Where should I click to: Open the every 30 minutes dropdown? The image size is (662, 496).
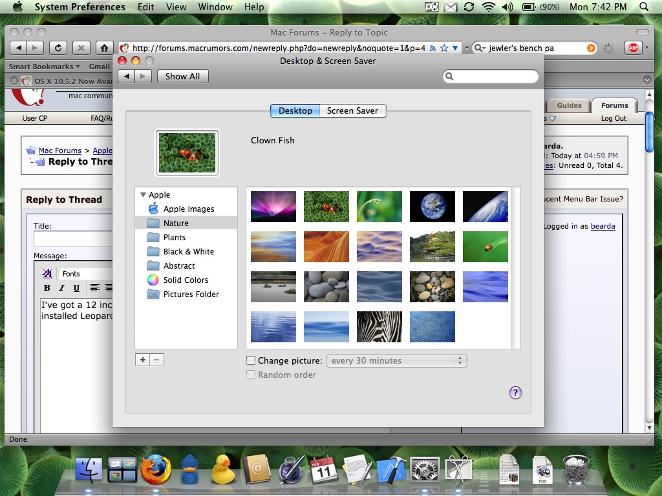pos(397,360)
